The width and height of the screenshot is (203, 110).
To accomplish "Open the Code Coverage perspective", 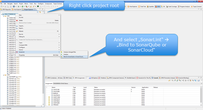I will pyautogui.click(x=172, y=7).
